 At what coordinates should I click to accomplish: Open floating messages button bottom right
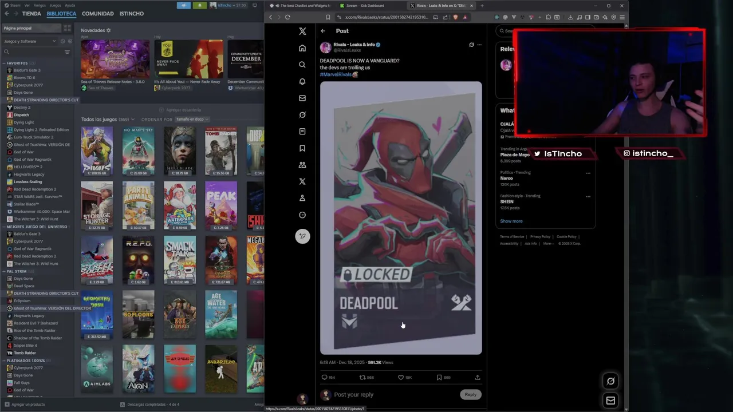point(610,401)
